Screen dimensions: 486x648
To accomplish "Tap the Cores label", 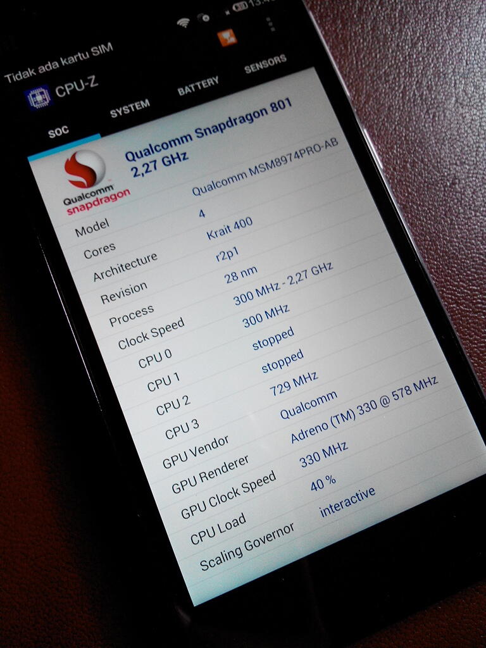I will click(x=99, y=250).
